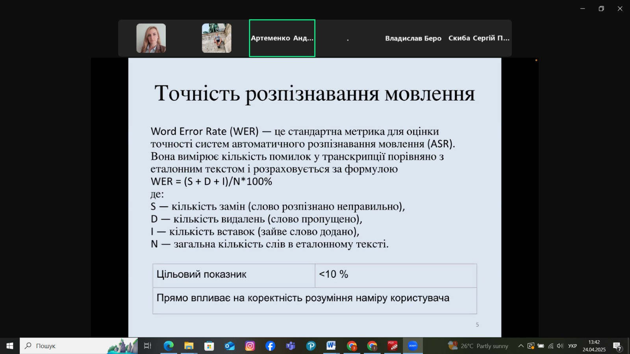Open Facebook from the taskbar
Image resolution: width=630 pixels, height=354 pixels.
[x=270, y=346]
